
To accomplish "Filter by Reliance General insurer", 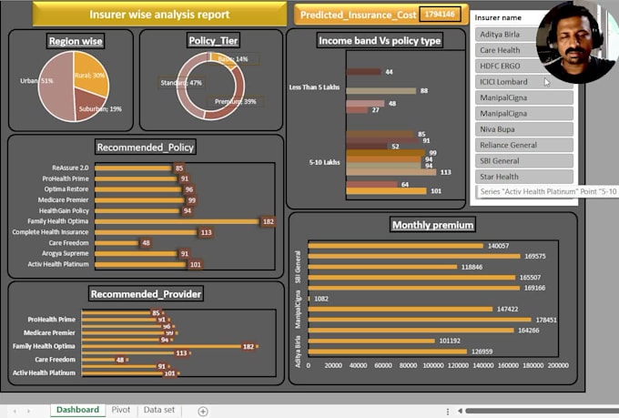I will coord(523,145).
